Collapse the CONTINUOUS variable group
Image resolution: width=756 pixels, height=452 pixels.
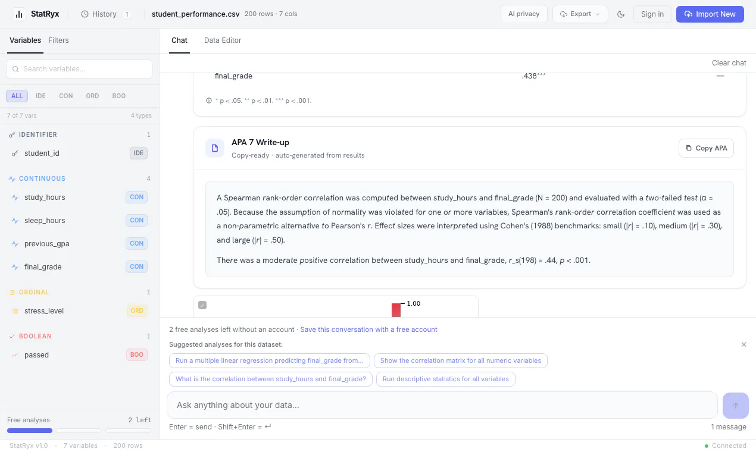pos(79,179)
